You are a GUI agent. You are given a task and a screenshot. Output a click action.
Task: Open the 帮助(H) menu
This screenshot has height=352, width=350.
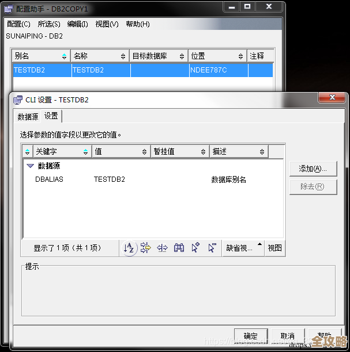(138, 24)
